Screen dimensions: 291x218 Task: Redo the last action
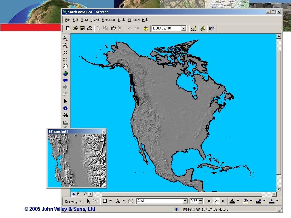137,28
